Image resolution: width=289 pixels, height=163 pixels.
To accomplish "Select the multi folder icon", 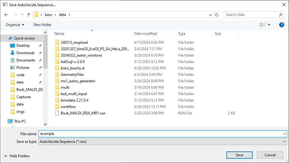I will tap(57, 87).
